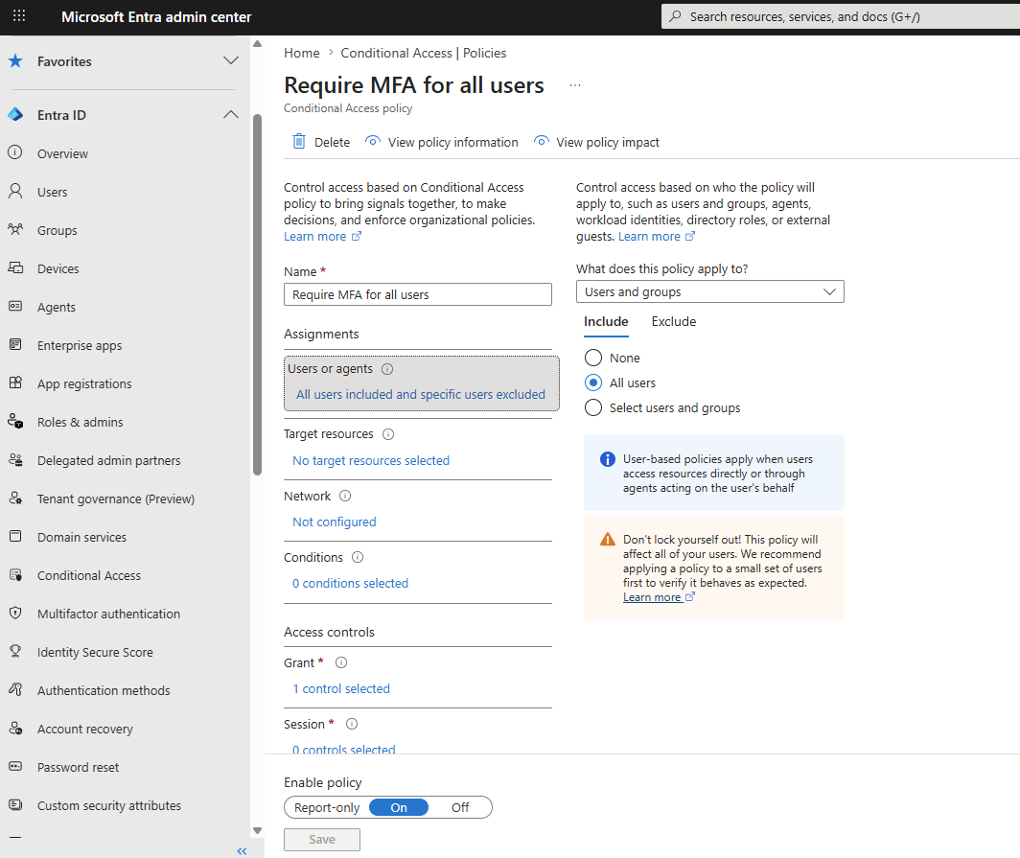1020x858 pixels.
Task: Click the policy Name input field
Action: point(418,294)
